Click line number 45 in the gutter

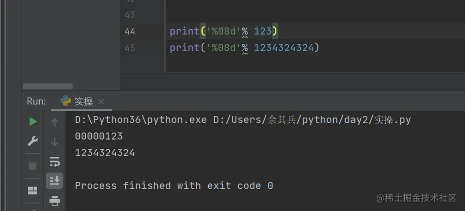point(129,48)
